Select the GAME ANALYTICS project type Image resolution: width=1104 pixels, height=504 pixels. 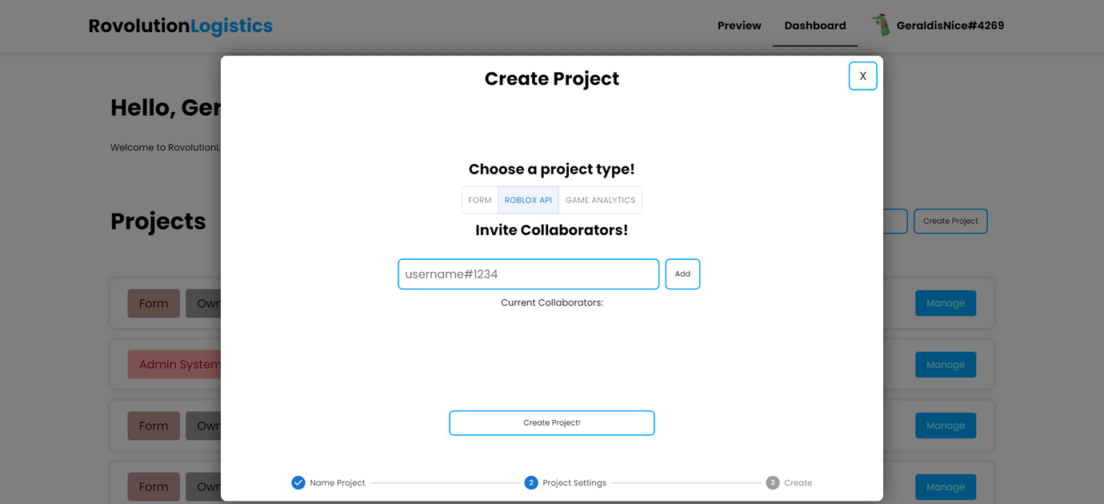pos(599,199)
